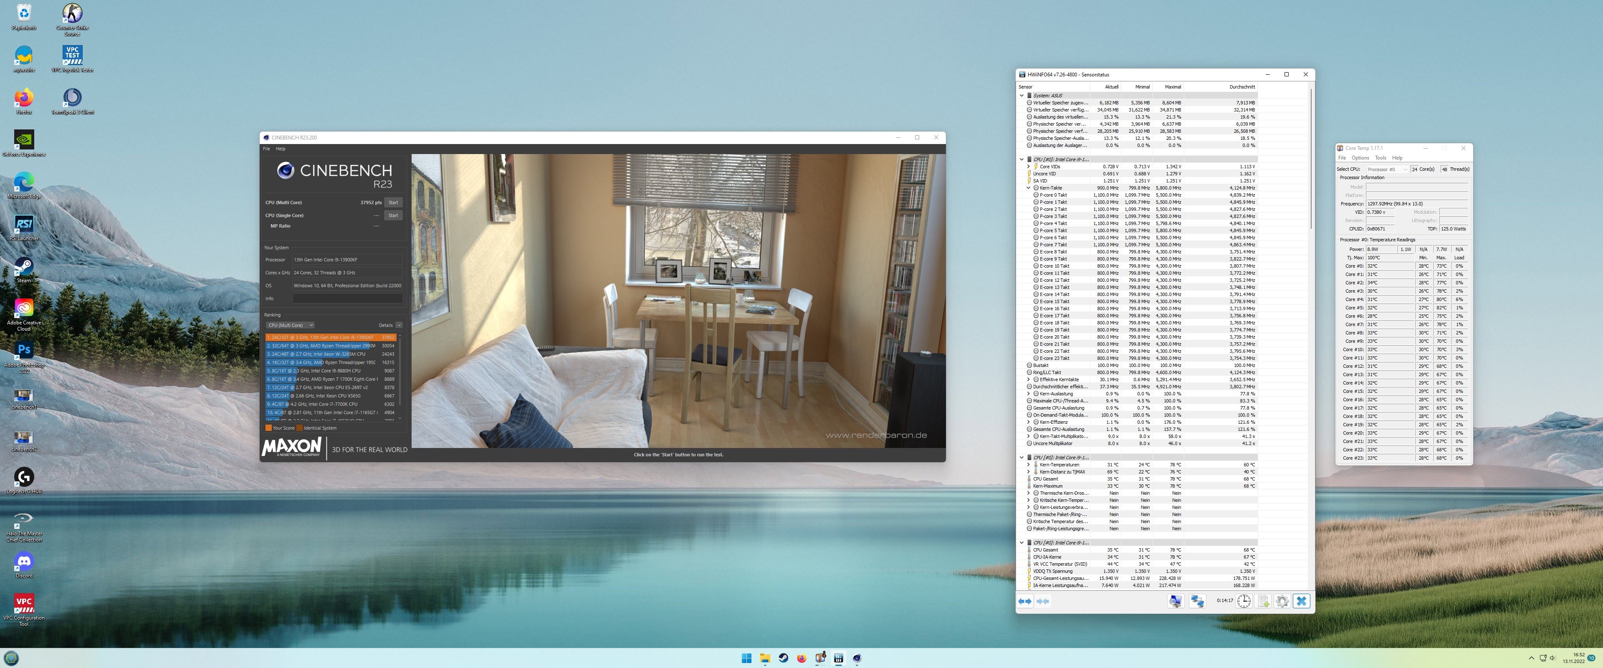
Task: Select top ranking entry i9-13900KF
Action: click(331, 337)
